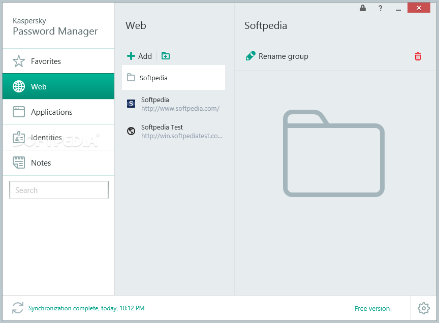Open the Softpedia Test account entry

173,131
